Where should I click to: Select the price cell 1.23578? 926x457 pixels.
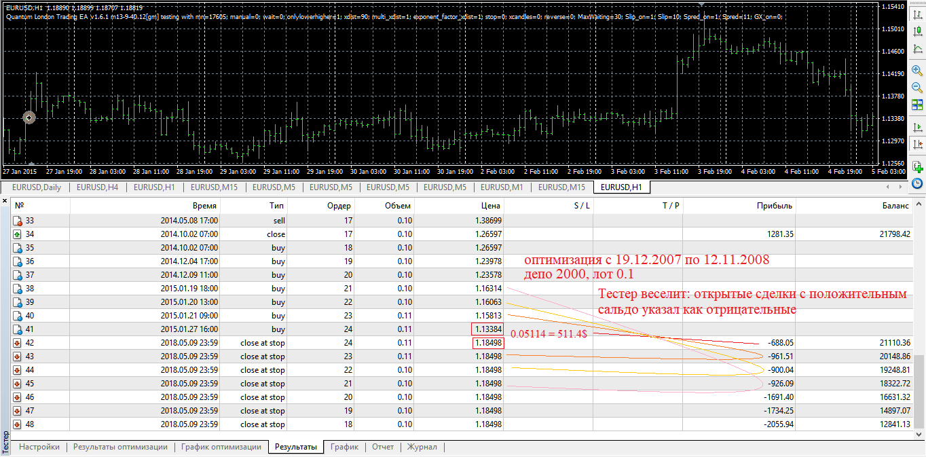pos(487,275)
